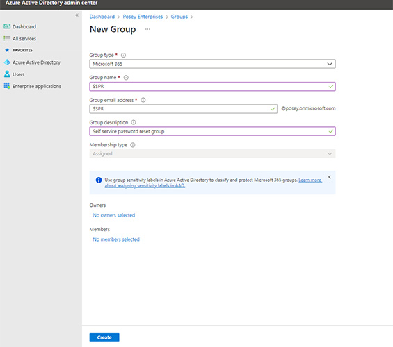The image size is (393, 347).
Task: Open All services in the sidebar
Action: click(24, 38)
